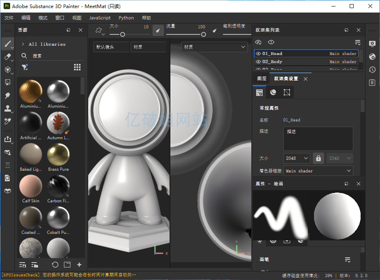
Task: Open the texture set general settings icon
Action: point(259,92)
